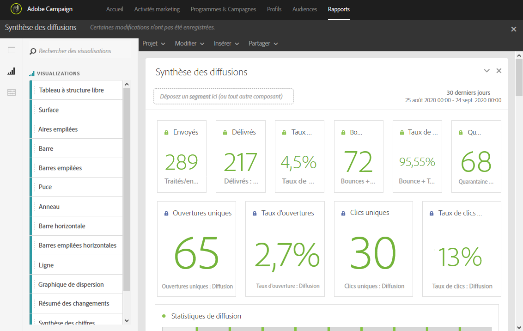Click the Adobe Campaign logo icon
This screenshot has height=331, width=523.
tap(16, 9)
